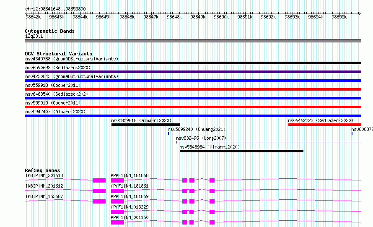Open the nsv832496 Wong2007 label
Image resolution: width=373 pixels, height=227 pixels.
click(x=201, y=138)
